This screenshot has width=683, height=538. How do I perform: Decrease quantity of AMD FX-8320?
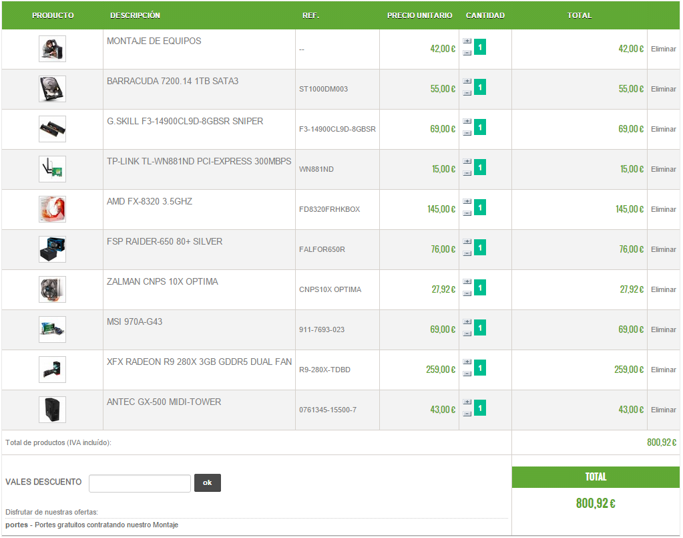467,213
